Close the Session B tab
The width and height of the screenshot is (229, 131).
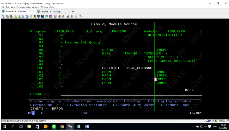point(68,11)
